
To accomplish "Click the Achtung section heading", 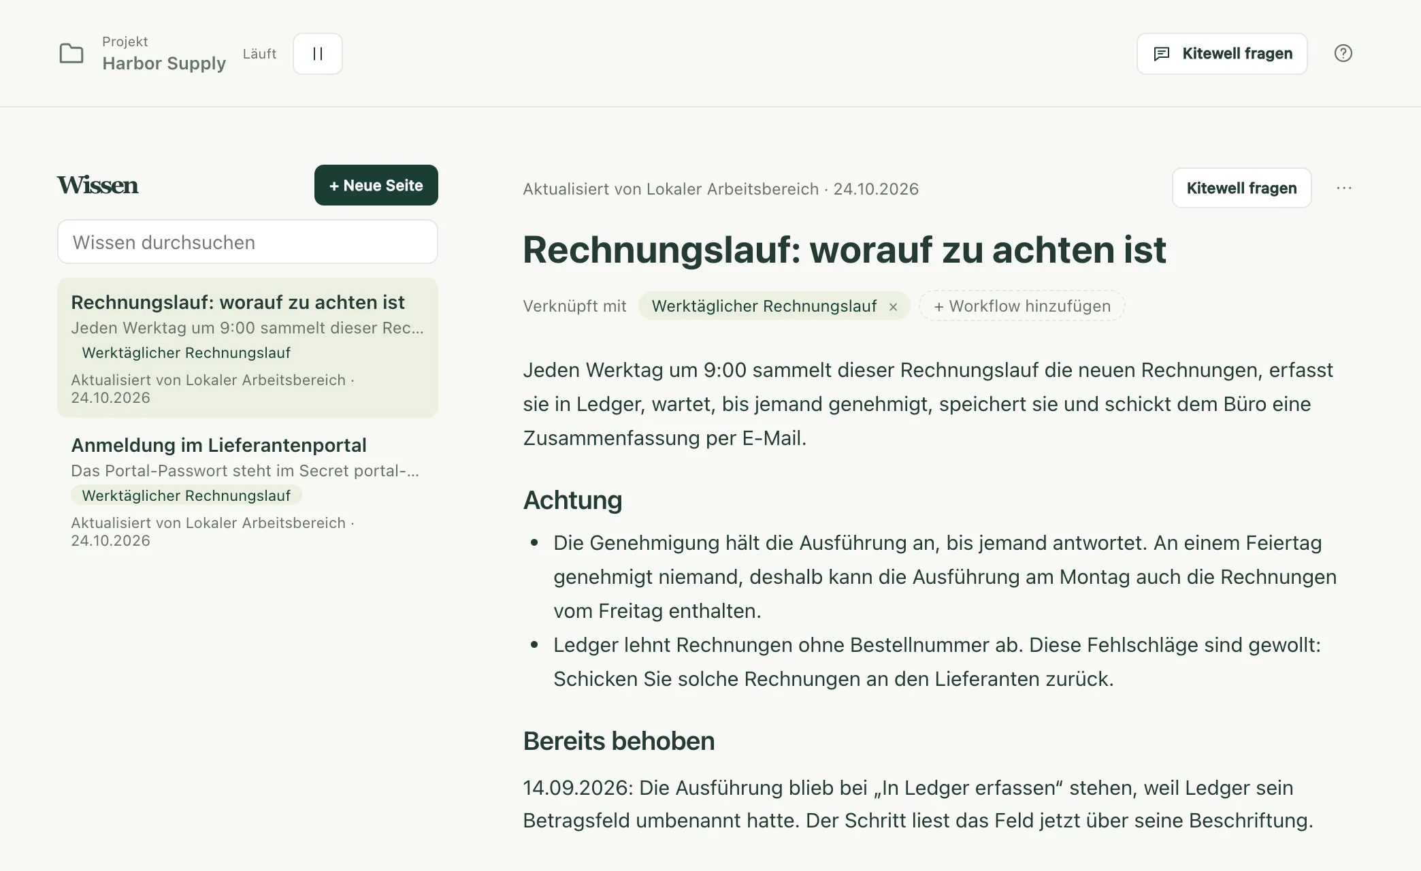I will tap(572, 500).
